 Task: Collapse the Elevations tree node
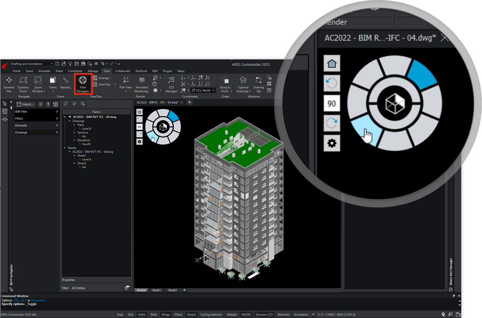[74, 140]
